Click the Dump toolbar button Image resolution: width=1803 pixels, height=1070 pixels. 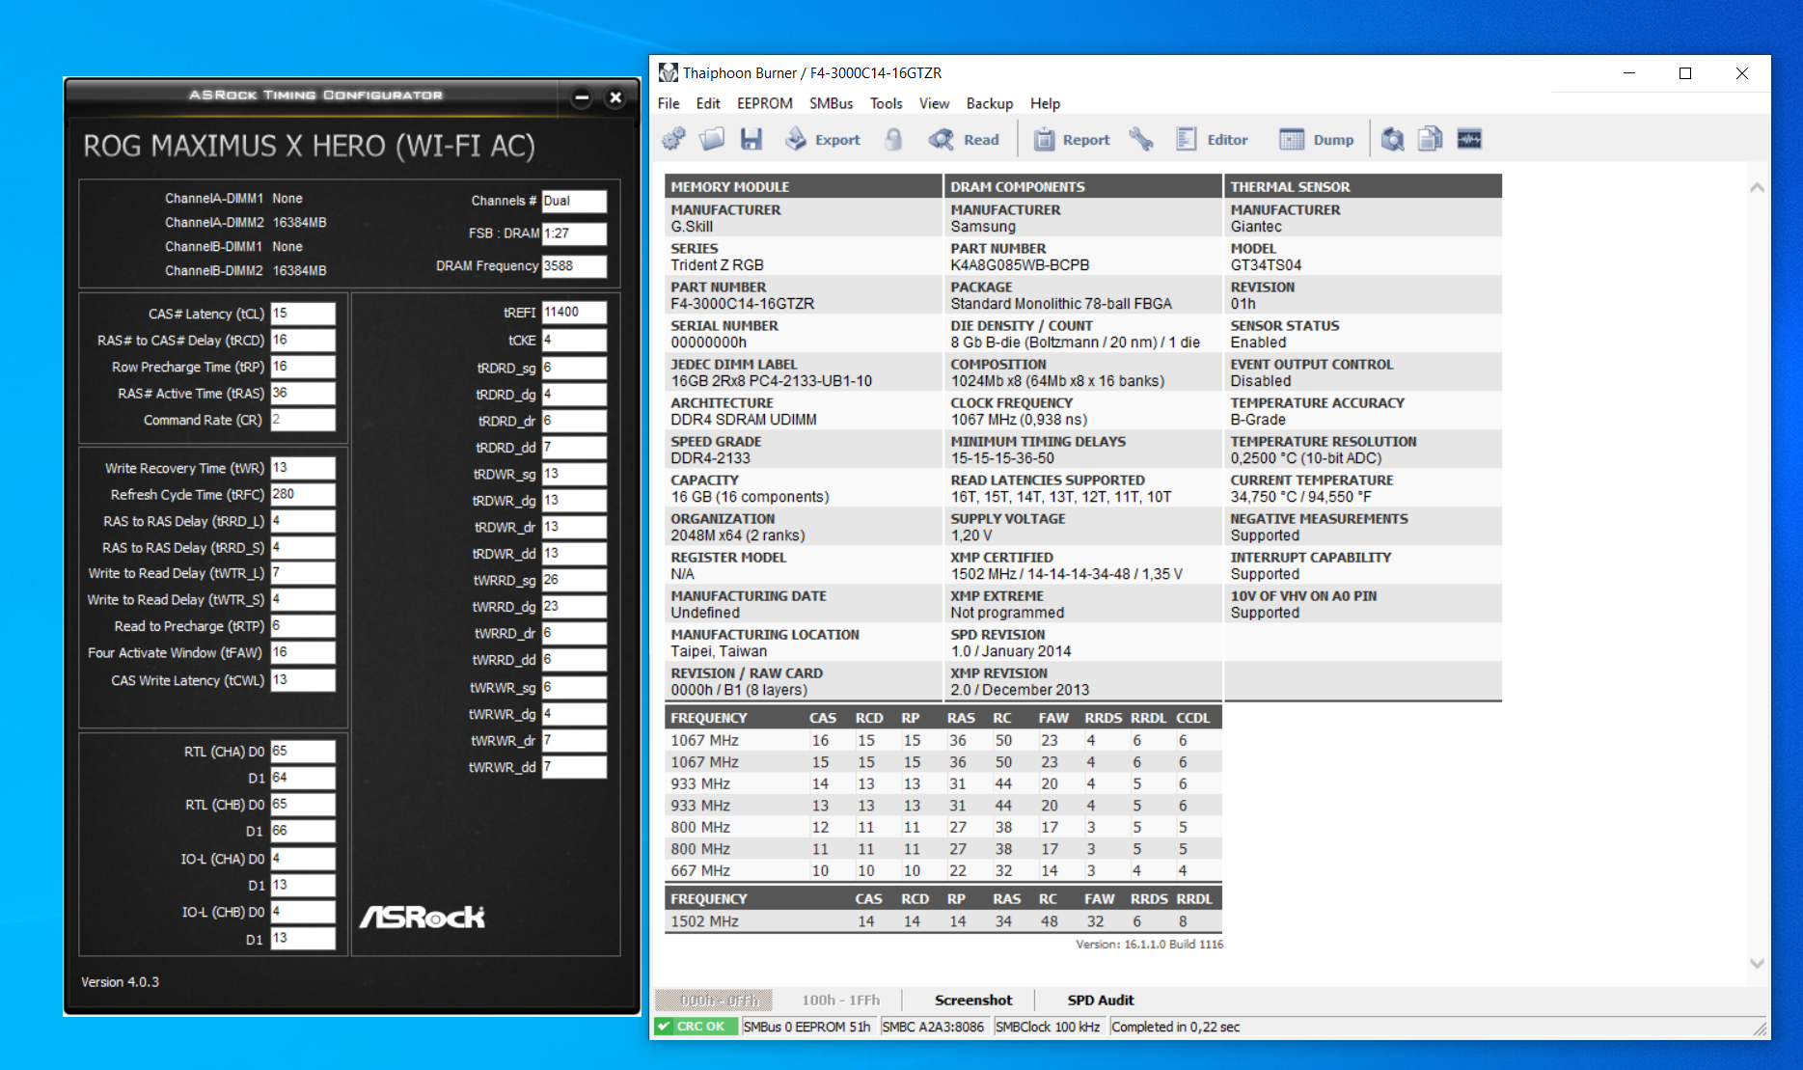(x=1317, y=140)
